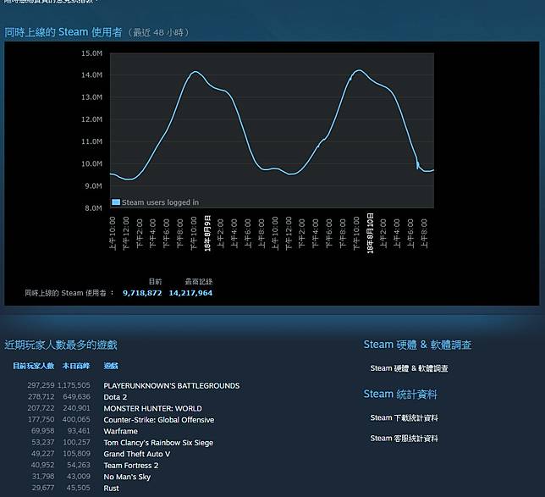Screen dimensions: 545x497
Task: Open Counter-Strike: Global Offensive link
Action: pos(159,420)
